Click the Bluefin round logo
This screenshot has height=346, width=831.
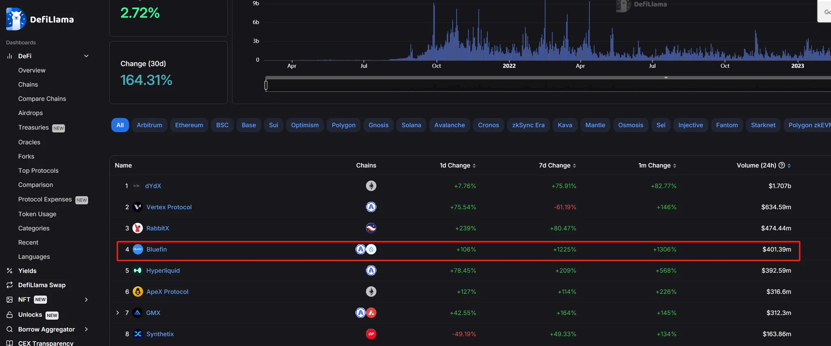pos(138,249)
